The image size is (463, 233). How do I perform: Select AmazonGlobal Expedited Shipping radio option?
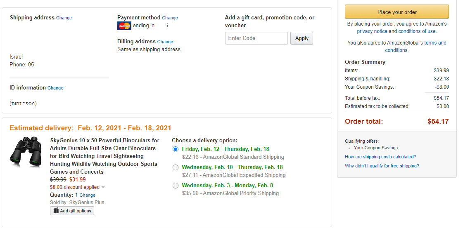[176, 167]
